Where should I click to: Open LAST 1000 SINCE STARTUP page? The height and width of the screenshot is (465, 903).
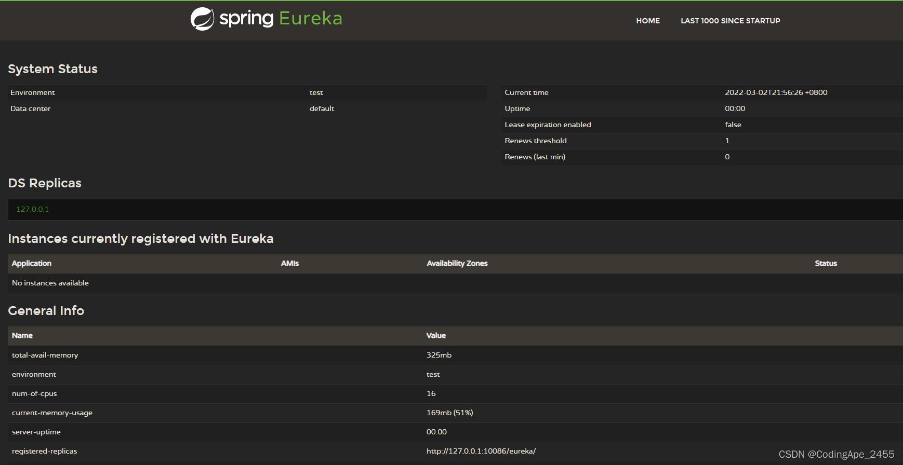(730, 21)
